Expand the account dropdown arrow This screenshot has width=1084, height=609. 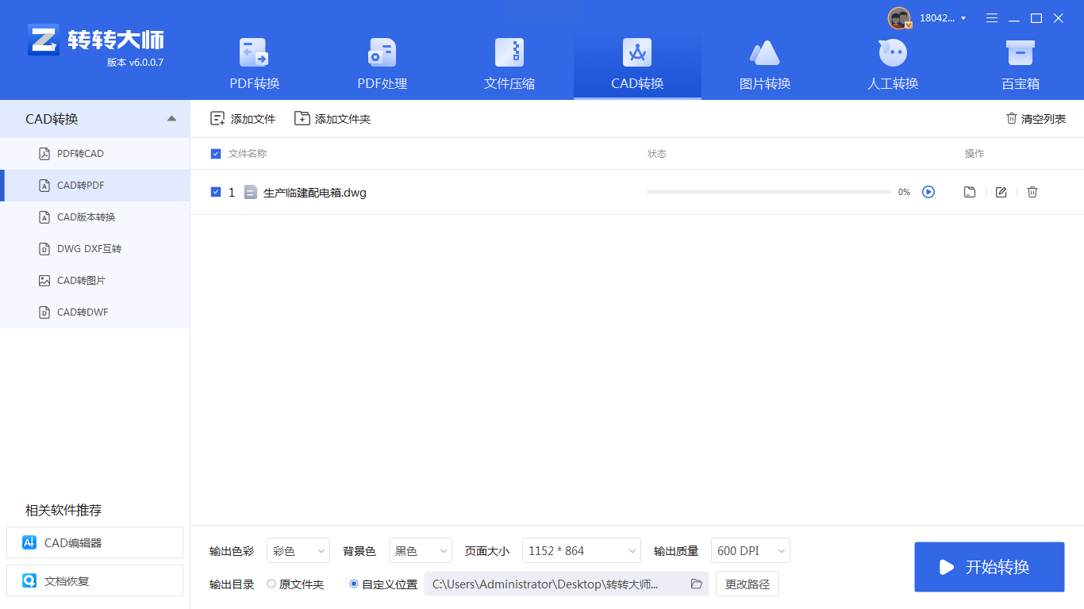[x=963, y=18]
